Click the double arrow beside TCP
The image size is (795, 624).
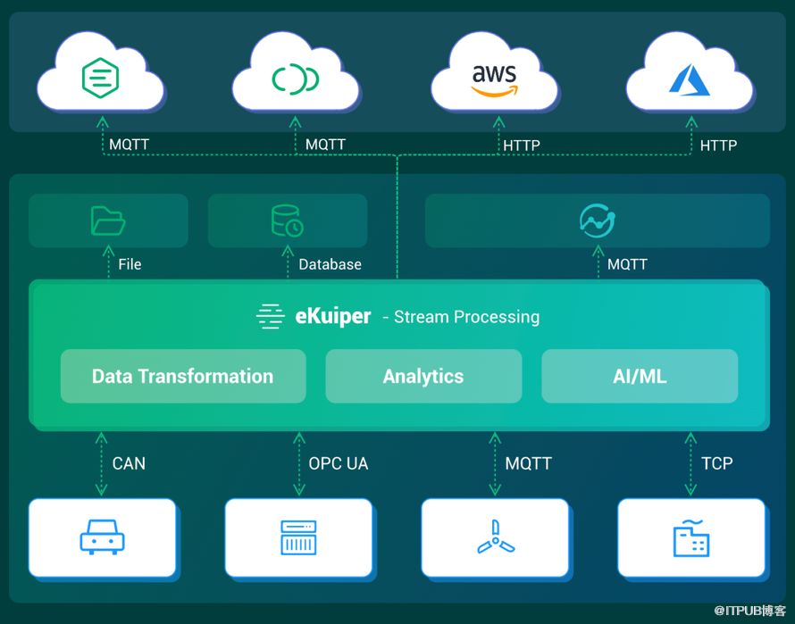point(690,464)
